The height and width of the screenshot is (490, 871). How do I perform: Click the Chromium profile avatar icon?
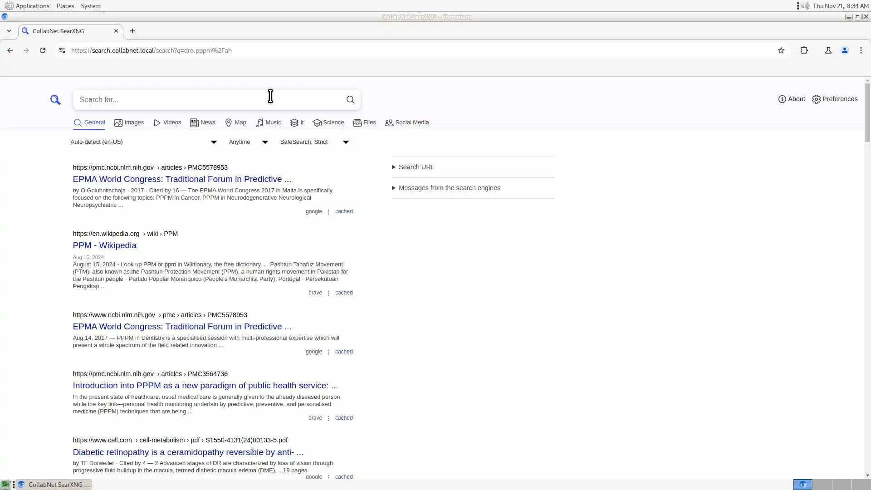click(x=844, y=50)
